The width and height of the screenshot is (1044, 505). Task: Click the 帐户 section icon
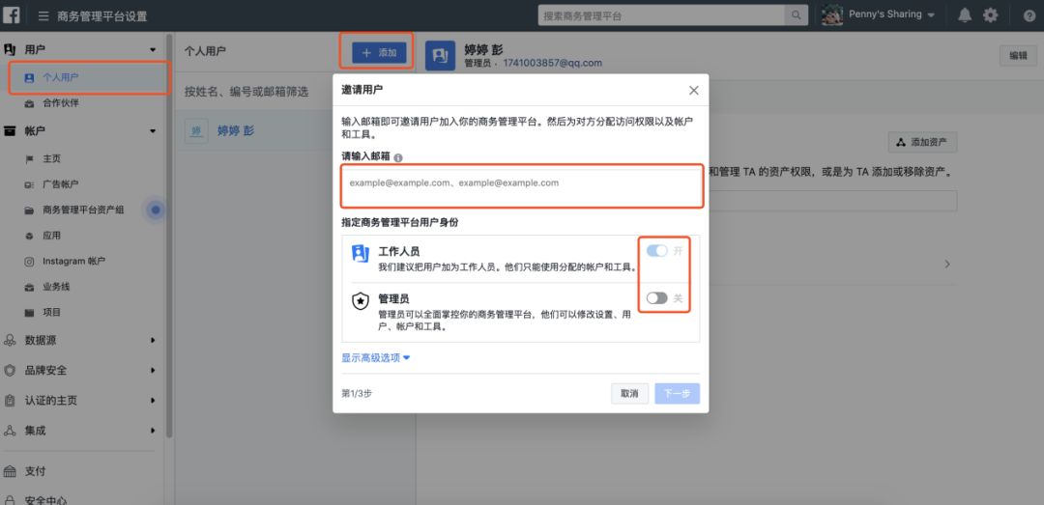pos(10,131)
